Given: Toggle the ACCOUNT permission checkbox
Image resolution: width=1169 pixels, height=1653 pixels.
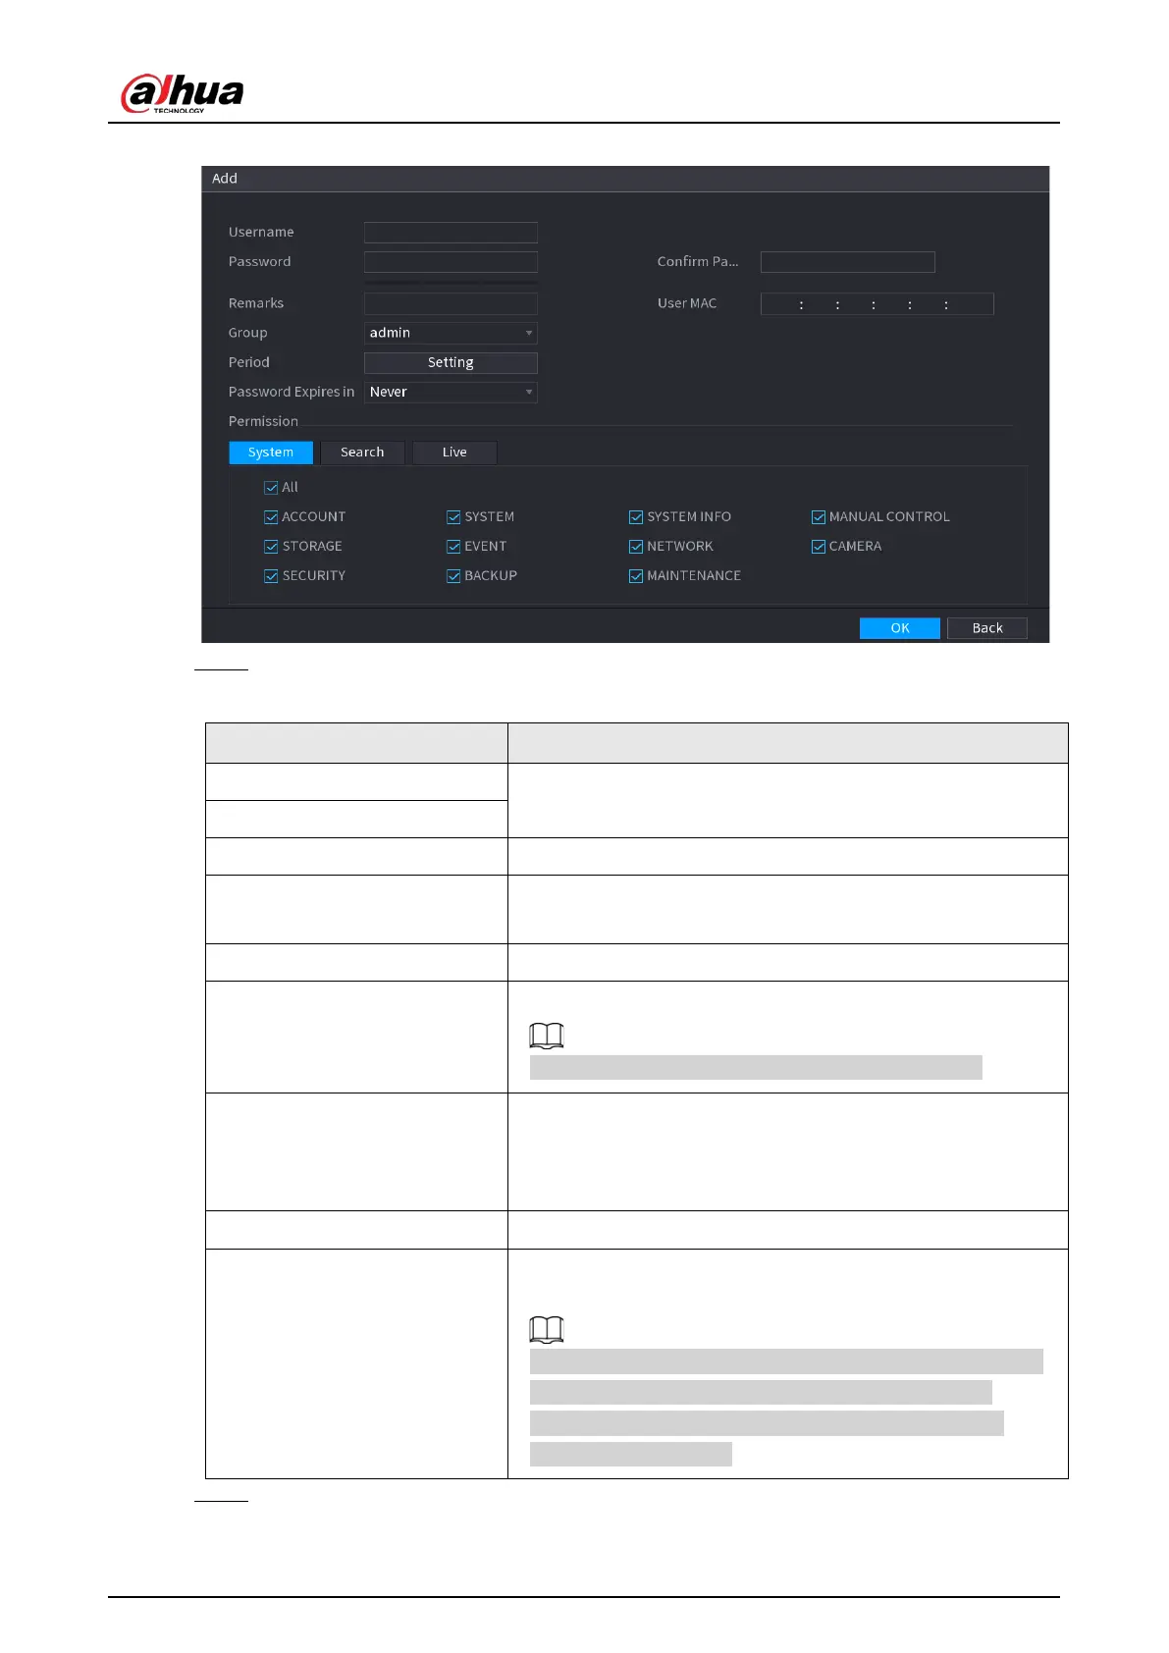Looking at the screenshot, I should 271,517.
